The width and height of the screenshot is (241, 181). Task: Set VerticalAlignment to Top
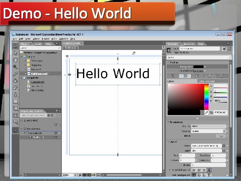point(194,175)
